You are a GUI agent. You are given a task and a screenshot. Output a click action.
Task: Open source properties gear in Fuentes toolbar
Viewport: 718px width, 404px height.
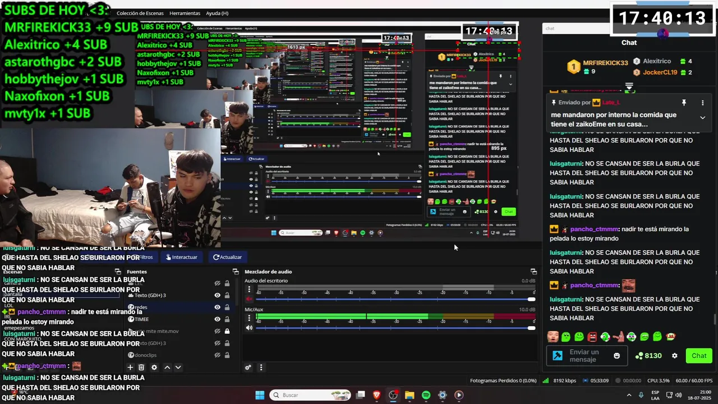point(154,368)
